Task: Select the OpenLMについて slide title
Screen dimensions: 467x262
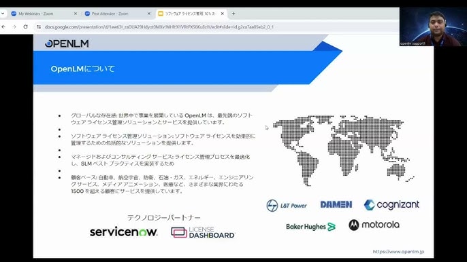Action: (x=83, y=69)
